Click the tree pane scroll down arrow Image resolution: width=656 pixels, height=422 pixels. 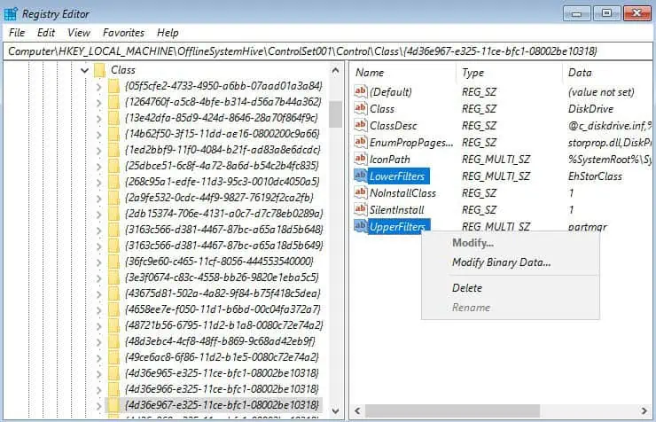click(x=335, y=411)
